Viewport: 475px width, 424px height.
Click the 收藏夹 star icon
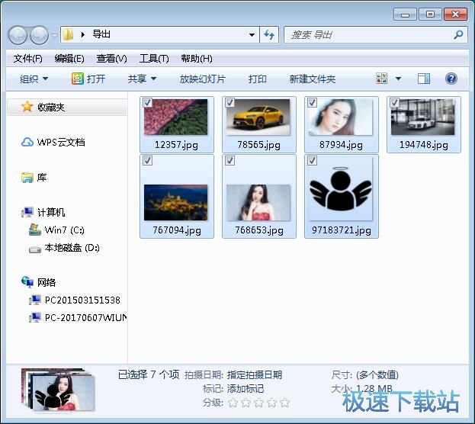27,107
